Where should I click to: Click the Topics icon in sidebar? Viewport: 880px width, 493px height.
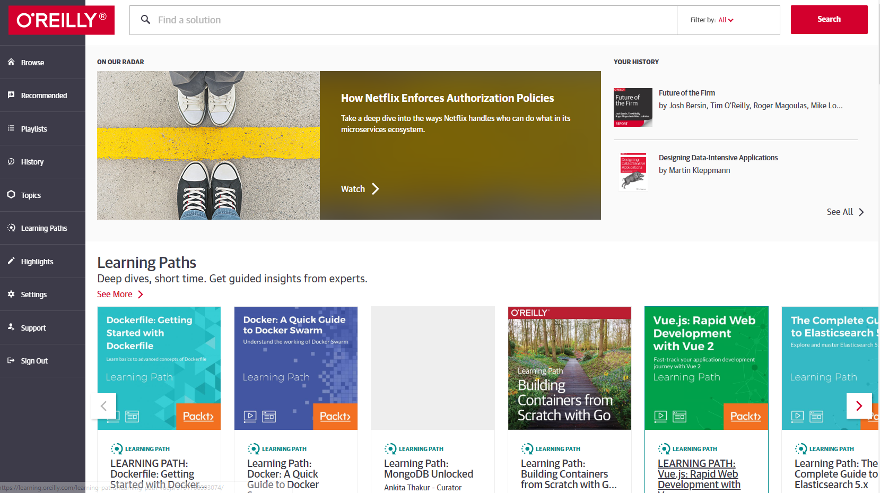11,195
